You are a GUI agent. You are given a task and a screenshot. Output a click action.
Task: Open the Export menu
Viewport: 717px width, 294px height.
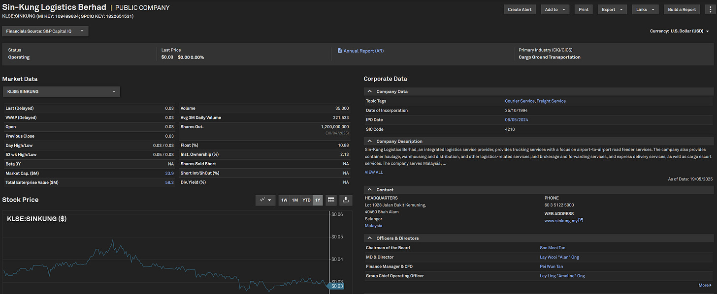click(x=612, y=9)
